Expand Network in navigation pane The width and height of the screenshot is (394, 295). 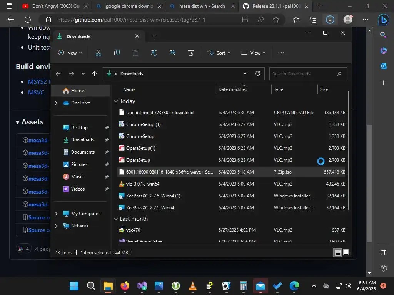56,226
